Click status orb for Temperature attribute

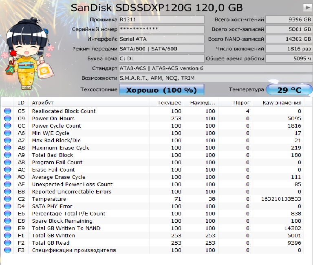[8, 199]
